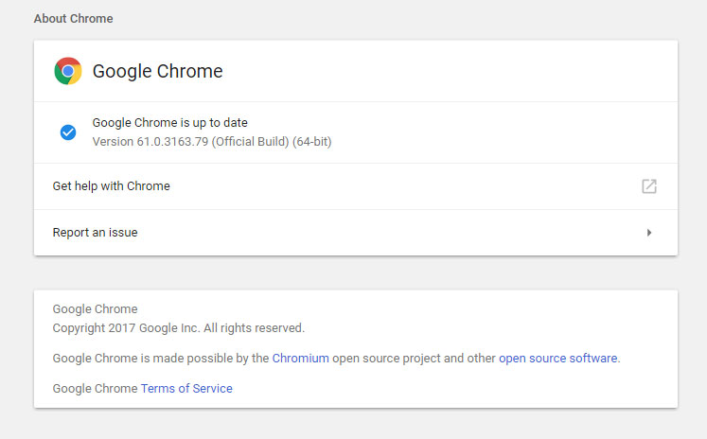Click 'Google Chrome' text before Terms of Service
Screen dimensions: 707x439
(x=95, y=389)
